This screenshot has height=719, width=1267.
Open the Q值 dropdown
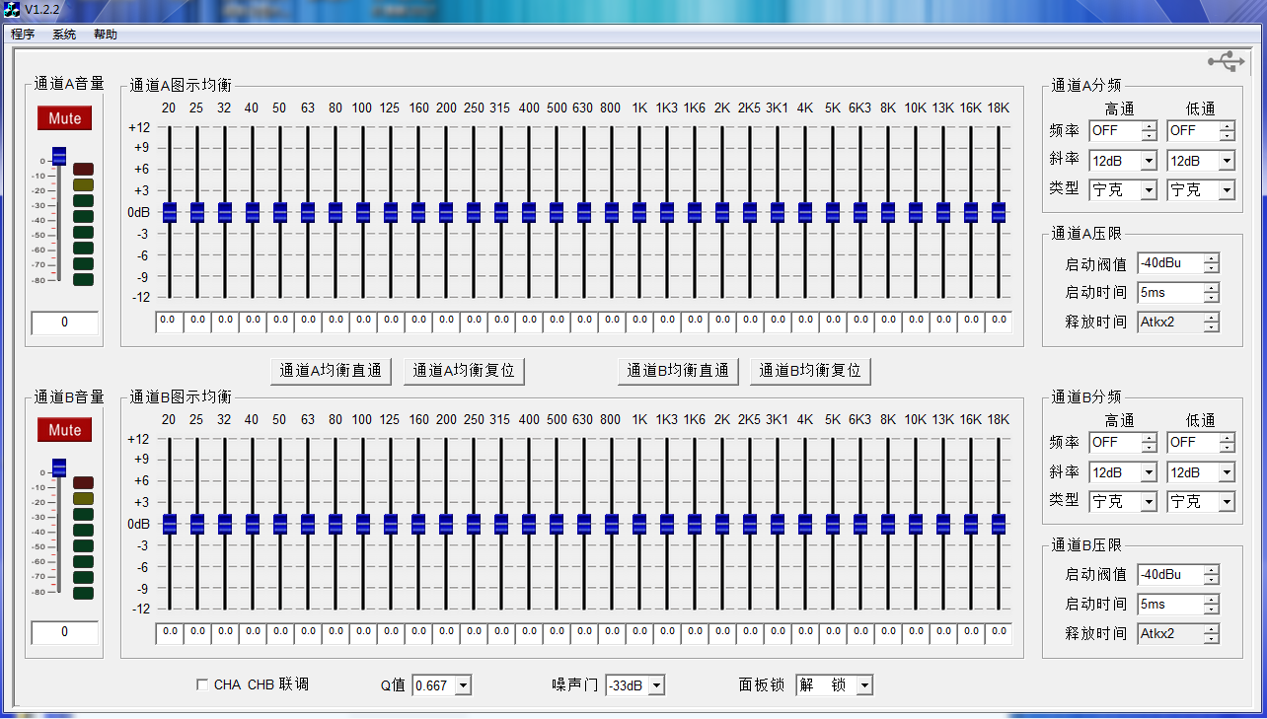(464, 685)
